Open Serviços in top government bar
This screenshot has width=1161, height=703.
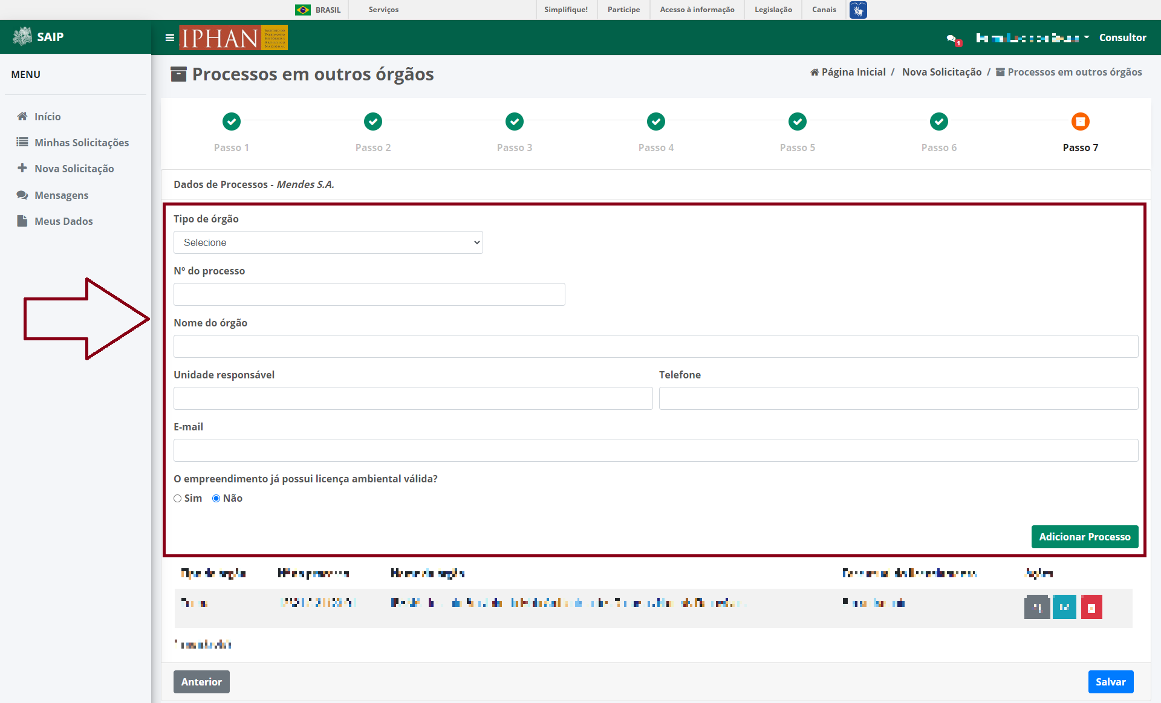pos(383,10)
